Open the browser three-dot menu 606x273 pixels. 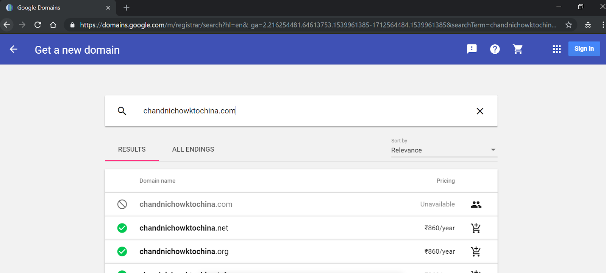coord(603,25)
